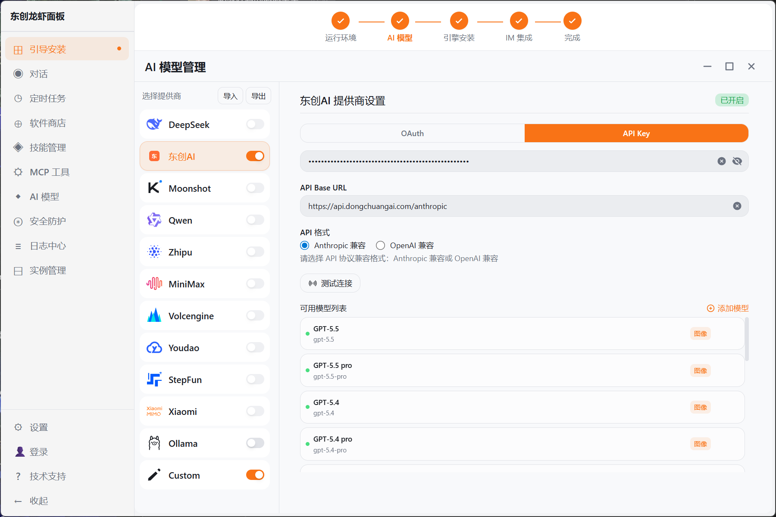Click the 导入 import button
Screen dimensions: 776x517
point(231,96)
